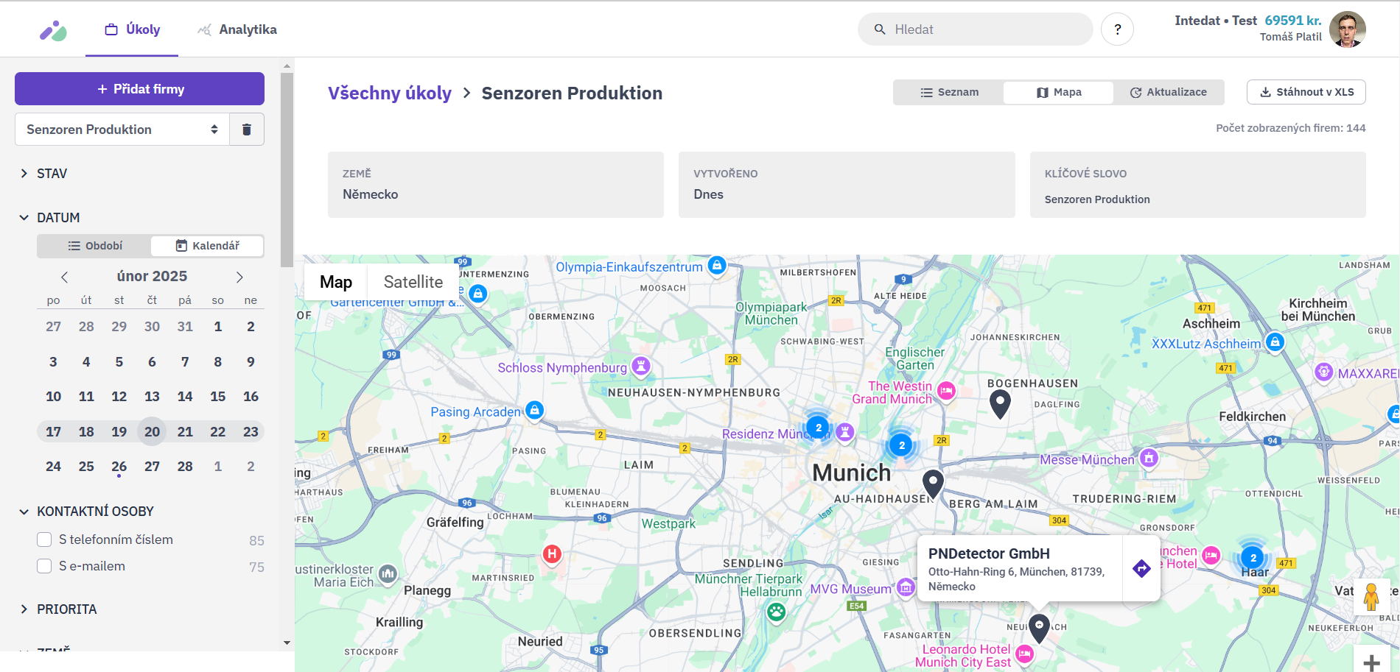
Task: Click the month label 'únor 2025'
Action: click(x=152, y=276)
